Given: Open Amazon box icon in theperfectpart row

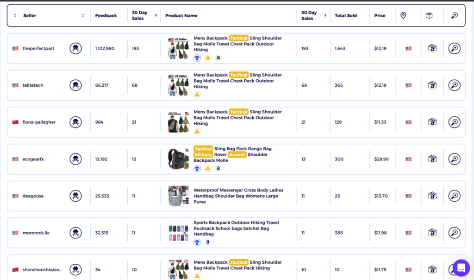Looking at the screenshot, I should (432, 48).
